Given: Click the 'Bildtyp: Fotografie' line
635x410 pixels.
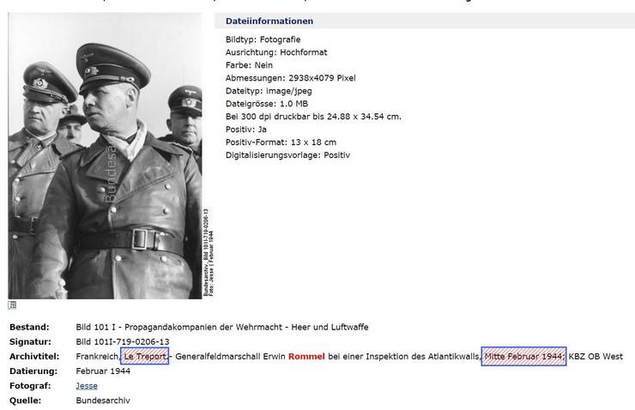Looking at the screenshot, I should [263, 39].
